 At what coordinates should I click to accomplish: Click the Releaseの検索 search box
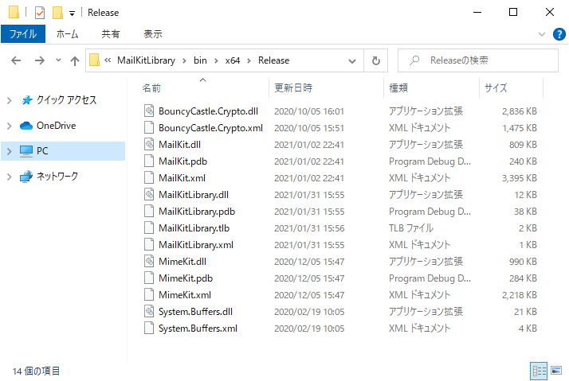pyautogui.click(x=478, y=60)
